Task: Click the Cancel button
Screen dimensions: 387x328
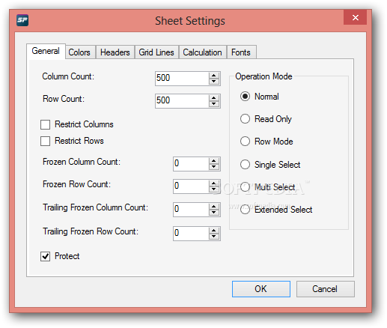Action: click(x=325, y=289)
